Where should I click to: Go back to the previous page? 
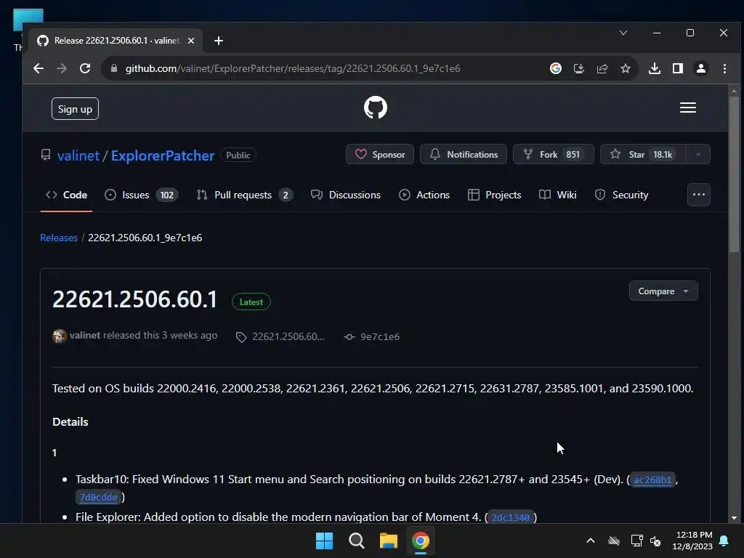tap(39, 68)
